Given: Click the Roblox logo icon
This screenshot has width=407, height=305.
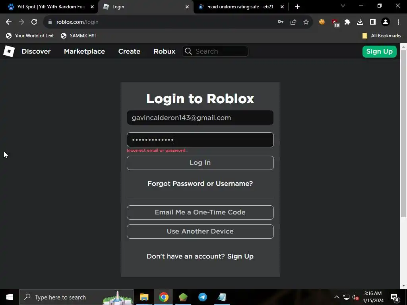Looking at the screenshot, I should coord(9,51).
